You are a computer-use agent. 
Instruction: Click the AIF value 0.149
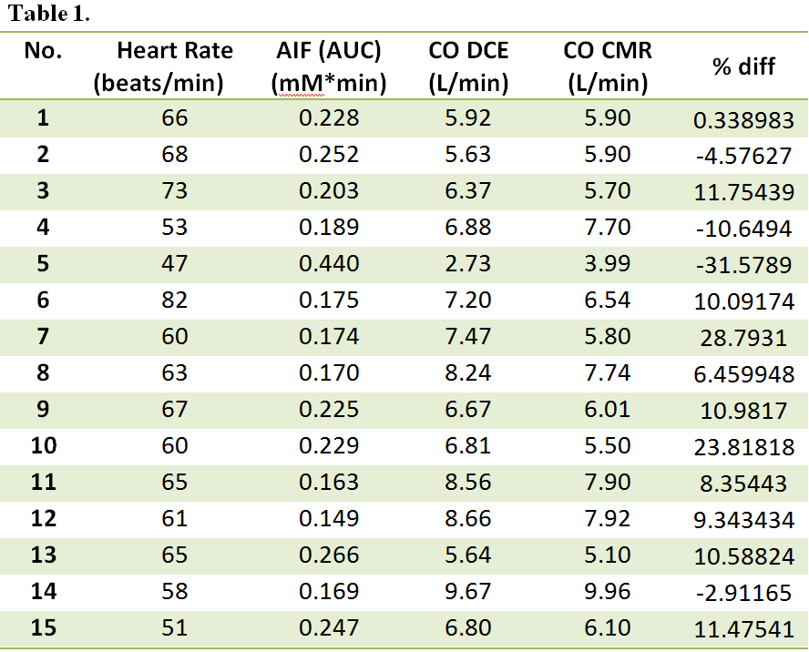pyautogui.click(x=329, y=519)
